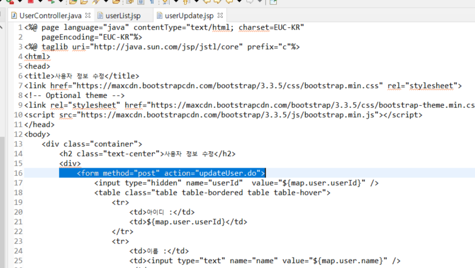Click the <tr> tag on line 23
The width and height of the screenshot is (475, 268).
(120, 241)
